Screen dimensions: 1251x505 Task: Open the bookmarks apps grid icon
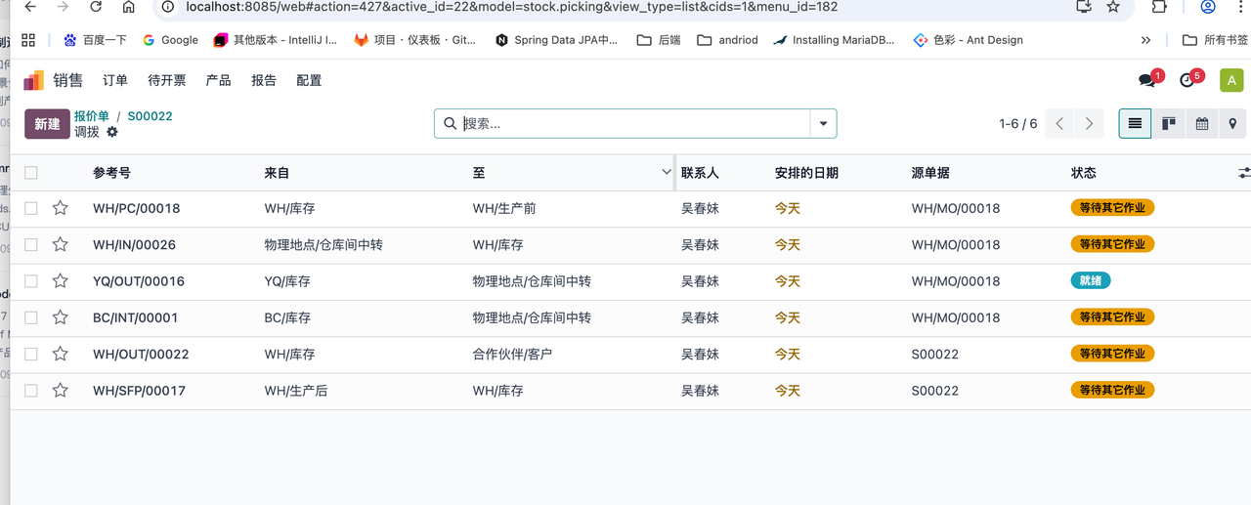(x=28, y=40)
